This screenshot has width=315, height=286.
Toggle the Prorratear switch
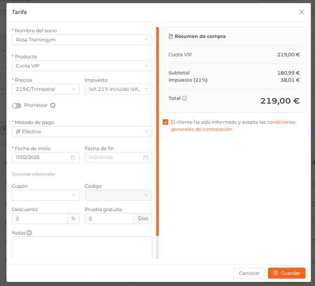[x=16, y=106]
